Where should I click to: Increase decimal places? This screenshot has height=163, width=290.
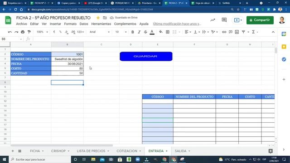[73, 32]
